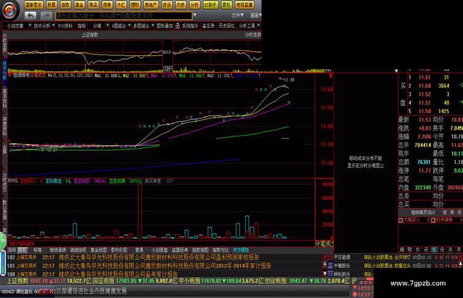The height and width of the screenshot is (298, 463).
Task: Toggle the padlock icon beside 图形叠加
Action: [x=178, y=26]
